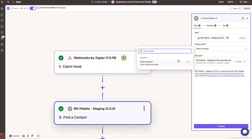Viewport: 252px width, 139px height.
Task: Open the Public Folder breadcrumb
Action: tap(100, 2)
